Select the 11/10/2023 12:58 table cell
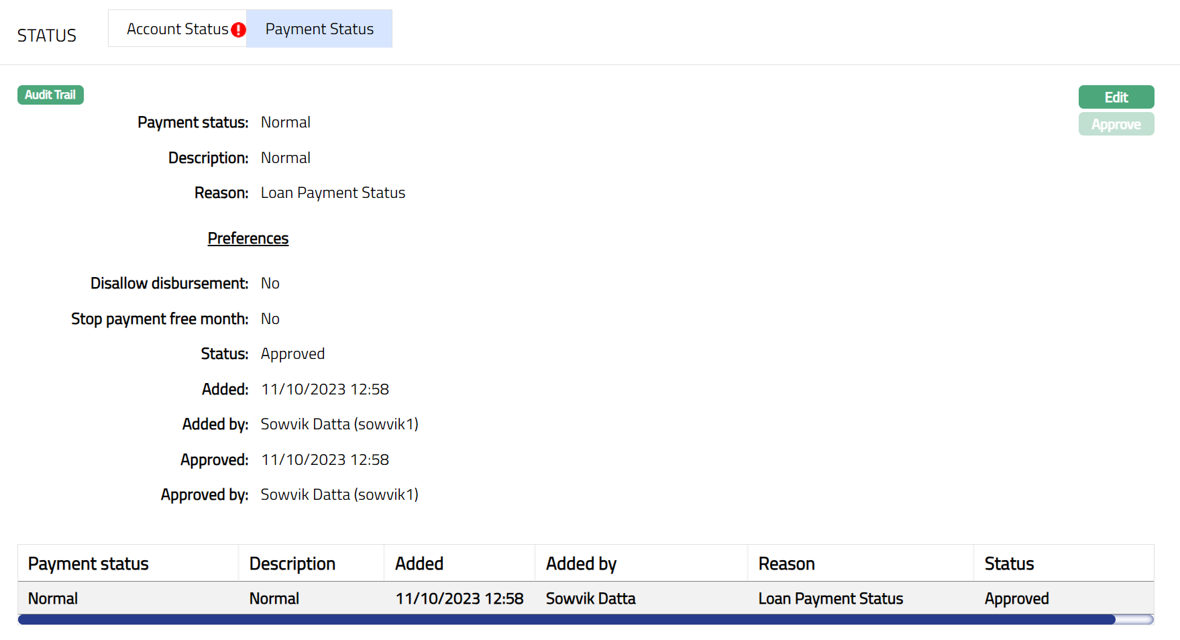 coord(459,598)
